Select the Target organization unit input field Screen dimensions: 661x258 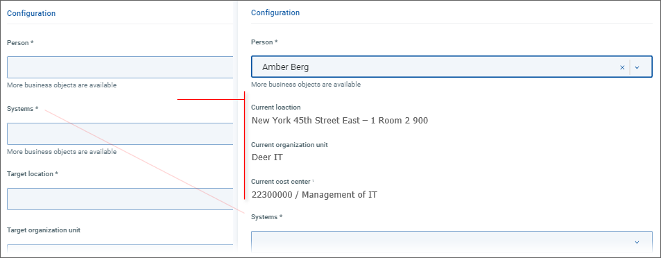point(120,250)
